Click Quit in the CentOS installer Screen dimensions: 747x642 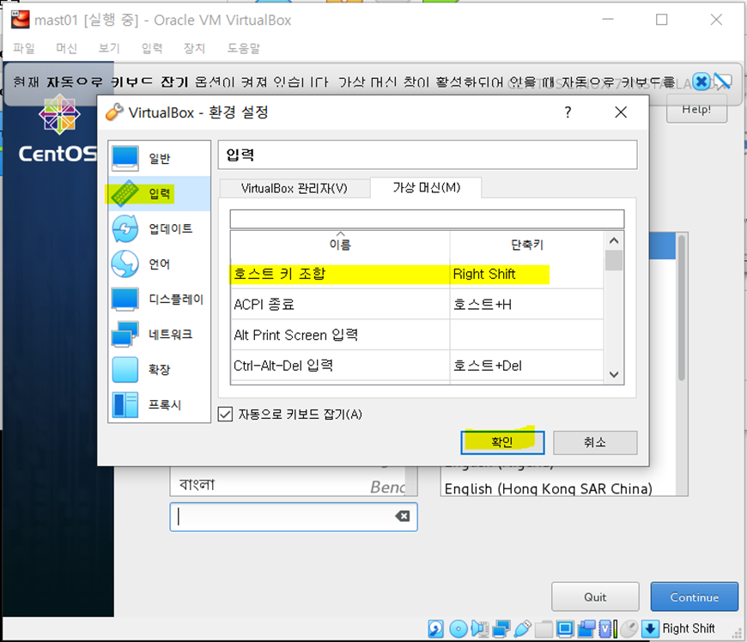[595, 597]
